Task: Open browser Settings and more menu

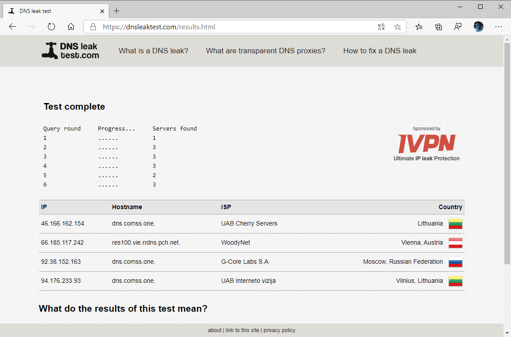Action: click(x=498, y=27)
